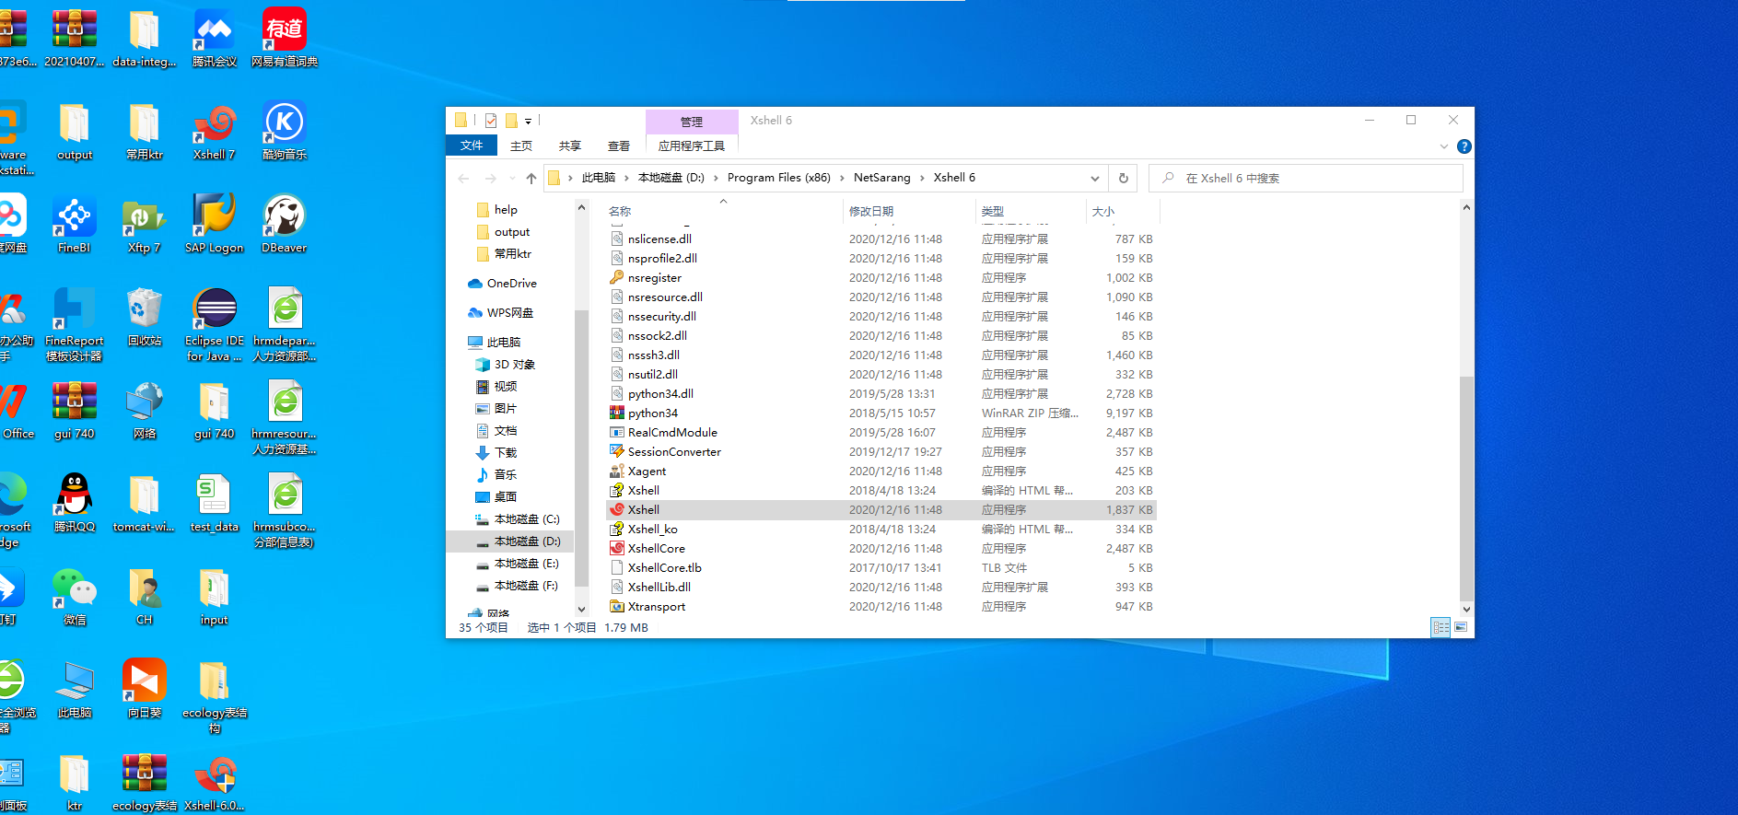Open 向日葵 remote control shortcut
The width and height of the screenshot is (1738, 815).
click(x=144, y=690)
